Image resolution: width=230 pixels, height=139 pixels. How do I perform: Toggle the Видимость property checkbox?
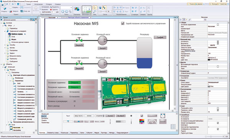(218, 44)
